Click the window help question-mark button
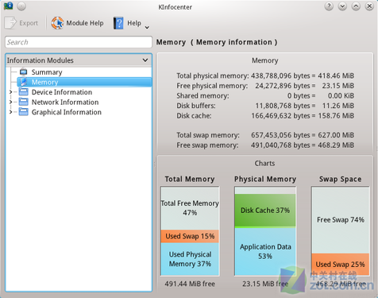The height and width of the screenshot is (298, 378). coord(329,6)
